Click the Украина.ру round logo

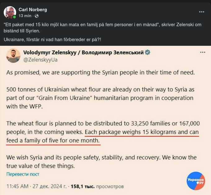(196, 181)
